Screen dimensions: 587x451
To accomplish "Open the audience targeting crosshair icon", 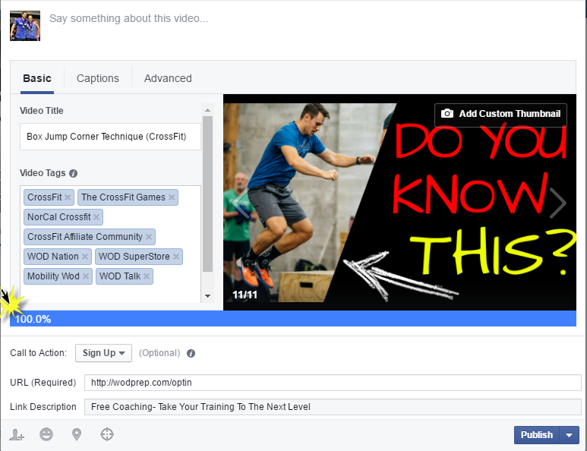I will tap(107, 434).
